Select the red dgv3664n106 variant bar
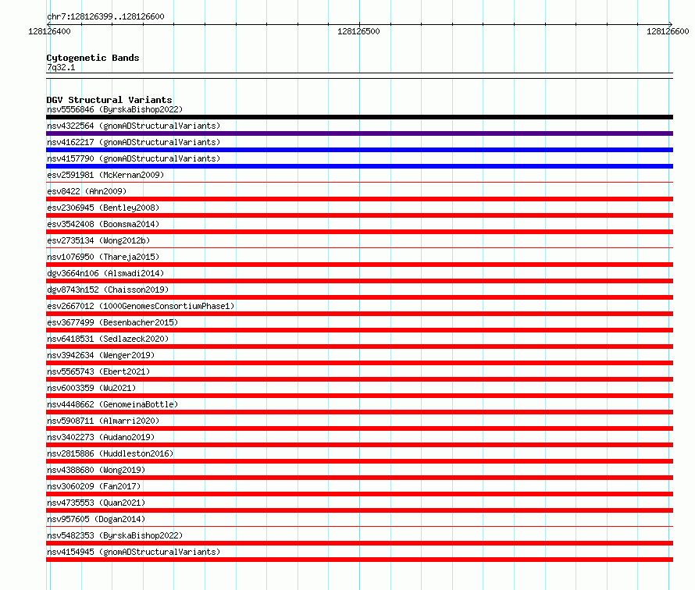695x590 pixels. click(359, 281)
